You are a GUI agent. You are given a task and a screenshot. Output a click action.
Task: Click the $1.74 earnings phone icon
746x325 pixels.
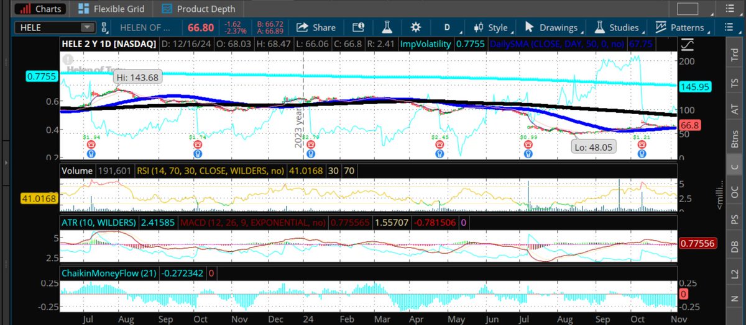tap(197, 145)
